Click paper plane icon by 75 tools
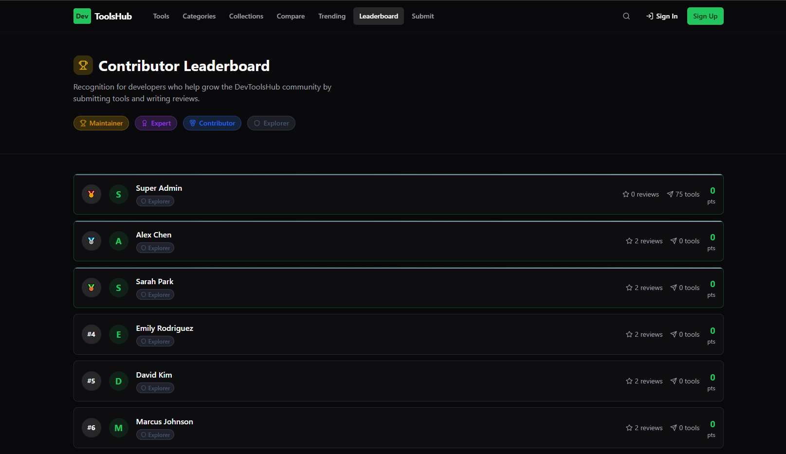Viewport: 786px width, 454px height. (670, 194)
